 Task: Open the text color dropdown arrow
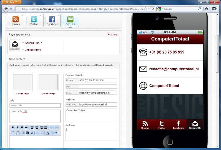click(51, 133)
